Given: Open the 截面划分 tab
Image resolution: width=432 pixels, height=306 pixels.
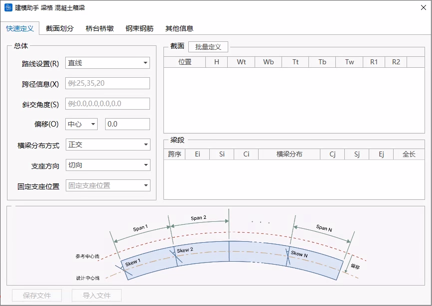Looking at the screenshot, I should (59, 28).
